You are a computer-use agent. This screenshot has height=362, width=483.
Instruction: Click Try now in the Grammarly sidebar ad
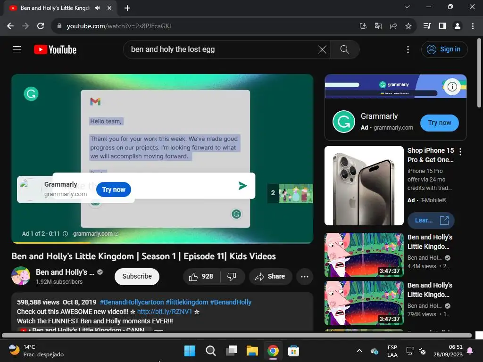click(439, 123)
